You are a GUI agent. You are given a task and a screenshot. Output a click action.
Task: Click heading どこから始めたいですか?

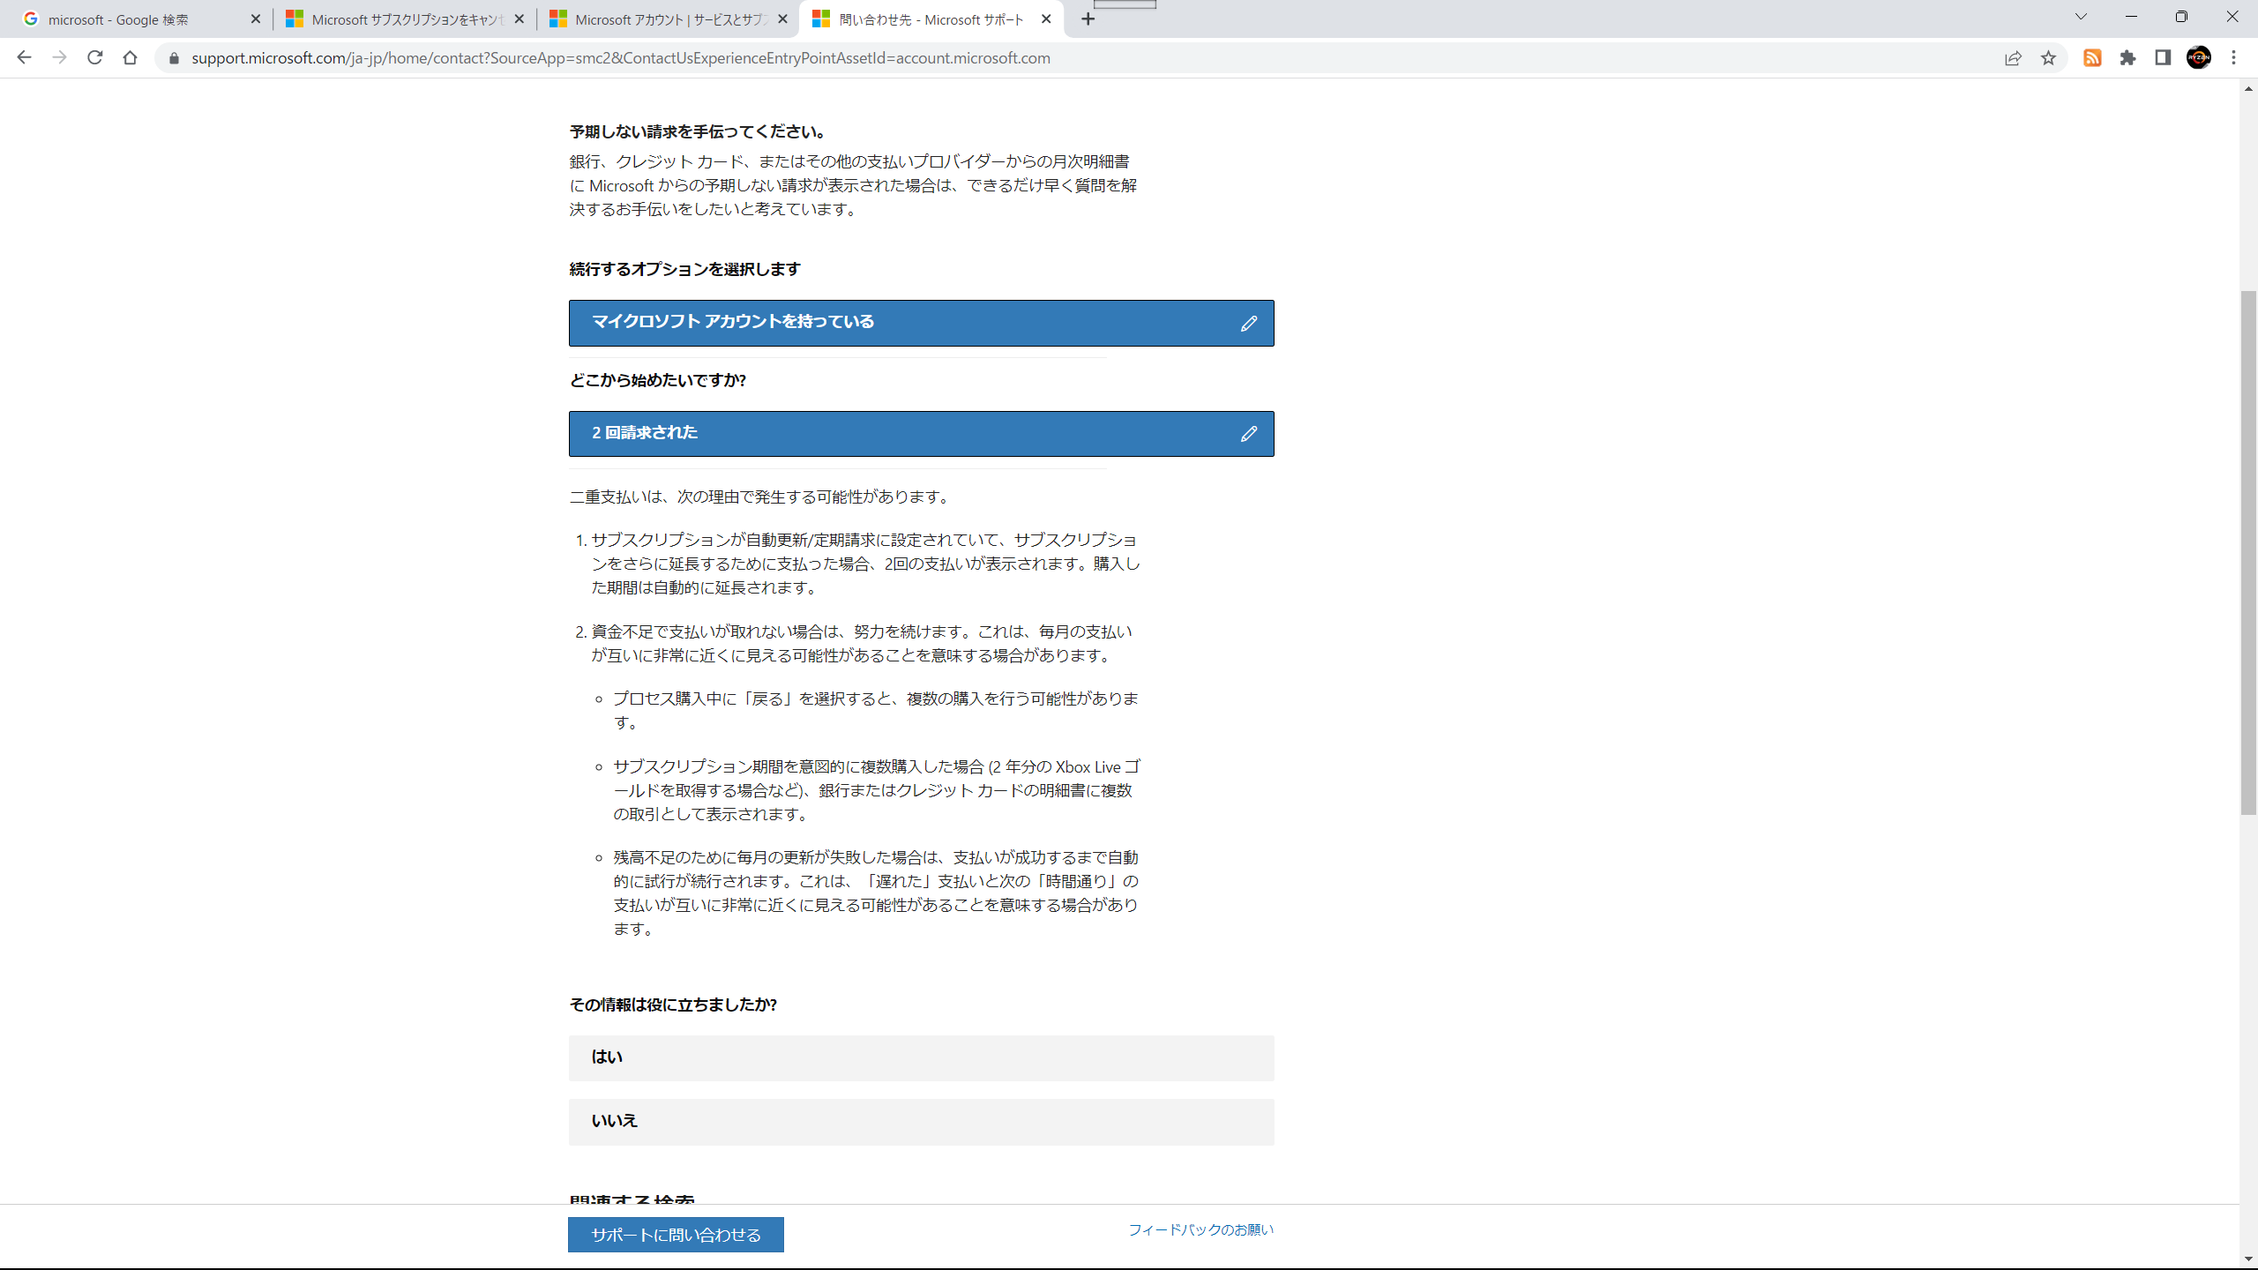tap(658, 381)
